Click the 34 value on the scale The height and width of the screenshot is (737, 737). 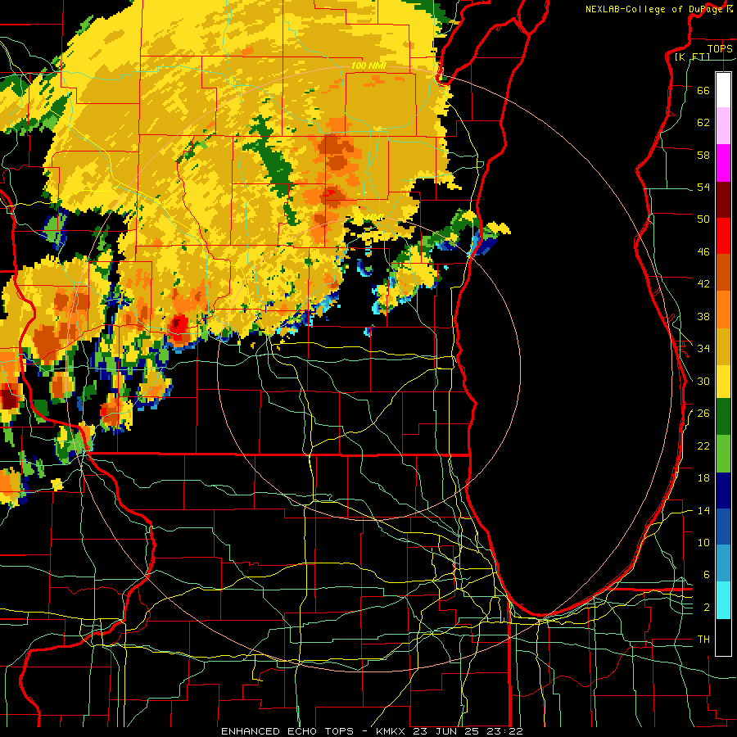click(703, 349)
